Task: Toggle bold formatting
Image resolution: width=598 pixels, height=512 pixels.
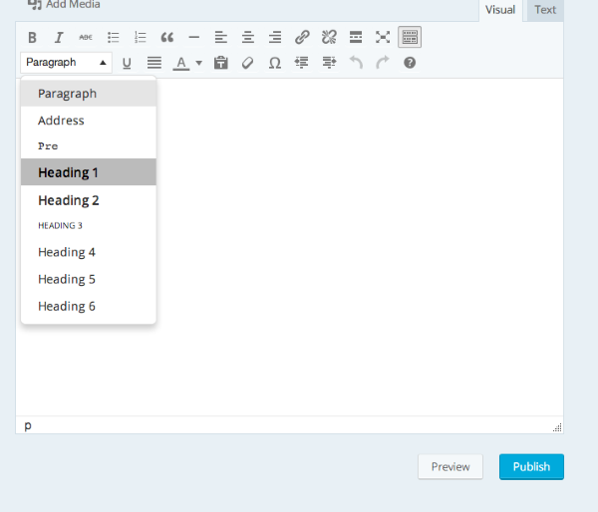Action: pyautogui.click(x=32, y=38)
